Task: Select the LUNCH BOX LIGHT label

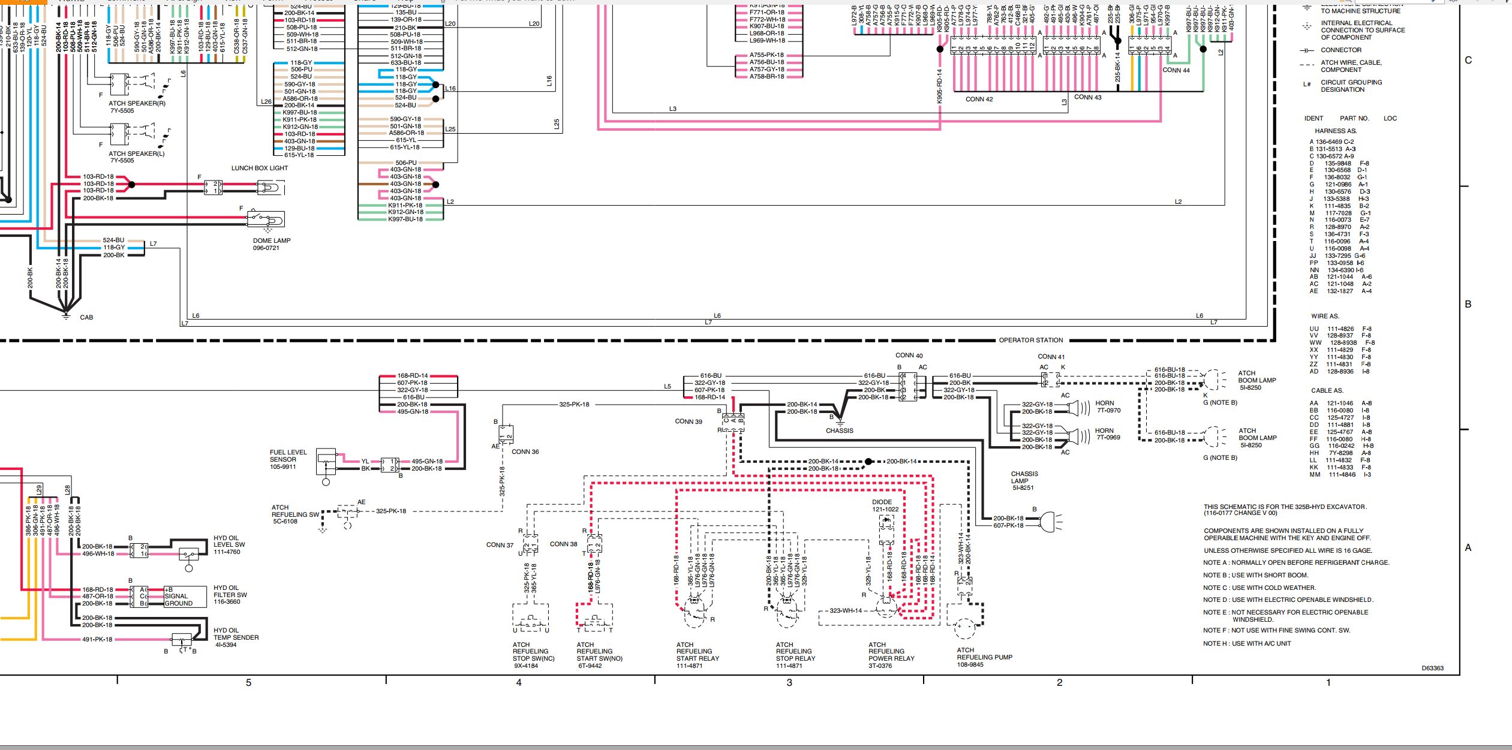Action: coord(260,168)
